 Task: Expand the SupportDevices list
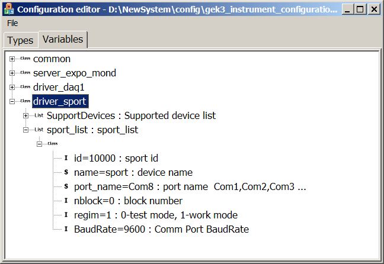pyautogui.click(x=26, y=115)
